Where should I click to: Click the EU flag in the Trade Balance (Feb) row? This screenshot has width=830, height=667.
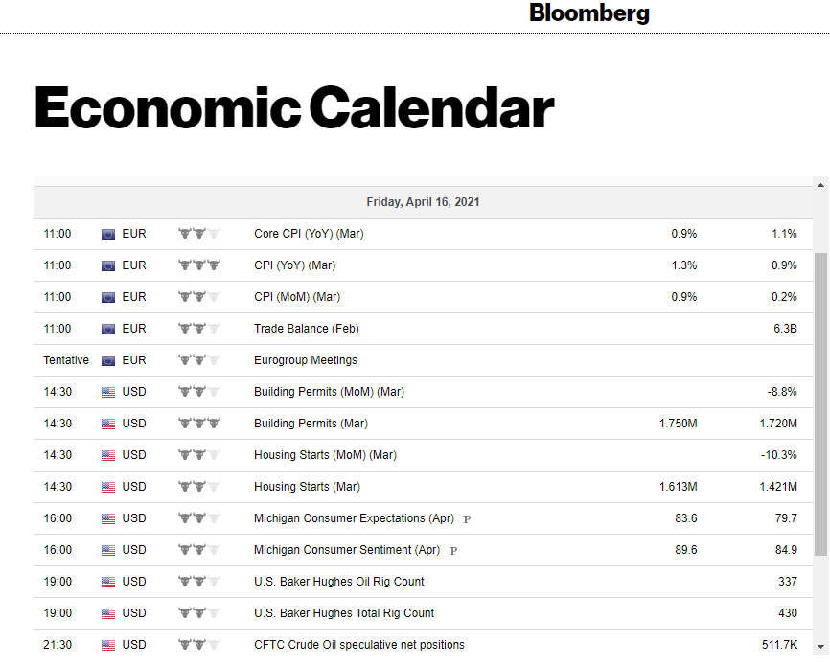point(108,329)
